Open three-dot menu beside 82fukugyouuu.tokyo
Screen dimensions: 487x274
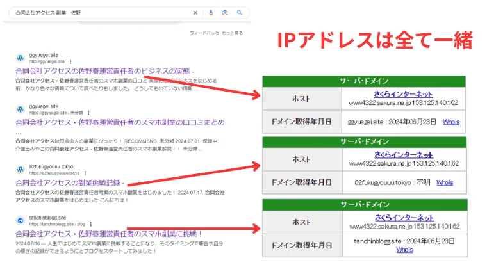(x=85, y=173)
